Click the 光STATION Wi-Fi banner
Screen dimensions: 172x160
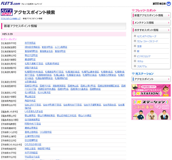pyautogui.click(x=151, y=90)
